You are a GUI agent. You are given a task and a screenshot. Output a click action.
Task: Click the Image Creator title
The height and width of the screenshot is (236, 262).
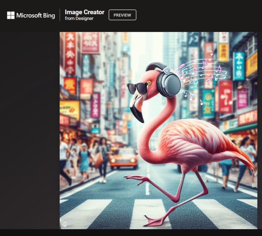click(84, 12)
